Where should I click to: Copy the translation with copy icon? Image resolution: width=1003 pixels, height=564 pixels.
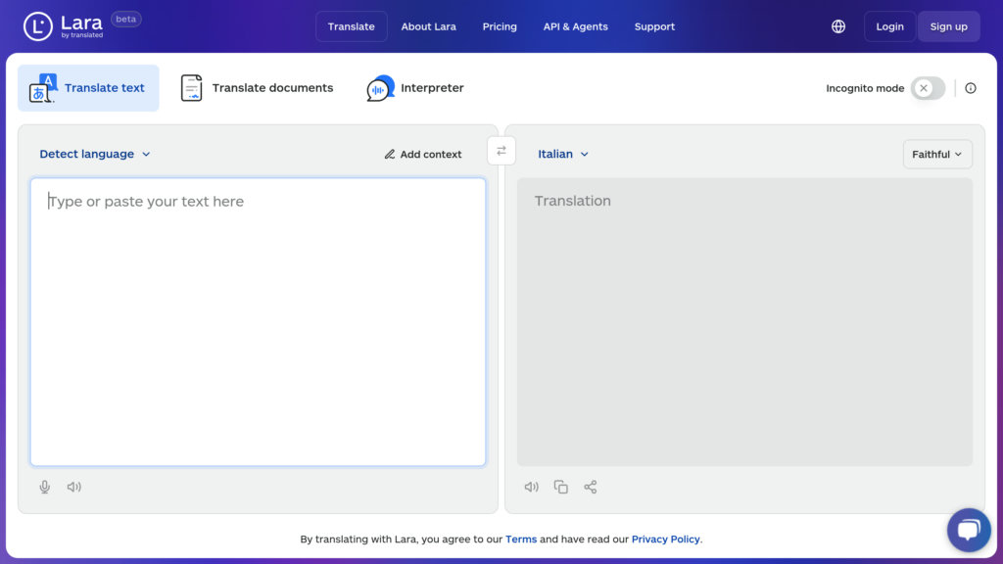(561, 487)
